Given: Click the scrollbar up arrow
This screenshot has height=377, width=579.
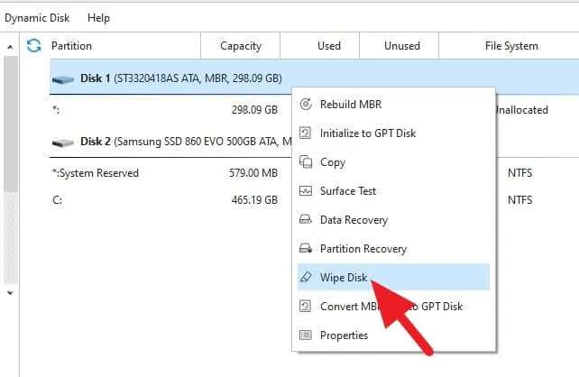Looking at the screenshot, I should 10,47.
